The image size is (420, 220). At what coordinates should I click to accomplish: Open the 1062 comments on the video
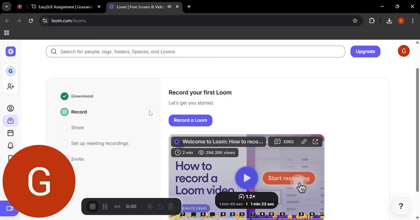pos(284,141)
